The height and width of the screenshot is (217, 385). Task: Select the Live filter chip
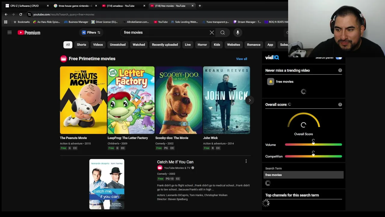point(188,45)
